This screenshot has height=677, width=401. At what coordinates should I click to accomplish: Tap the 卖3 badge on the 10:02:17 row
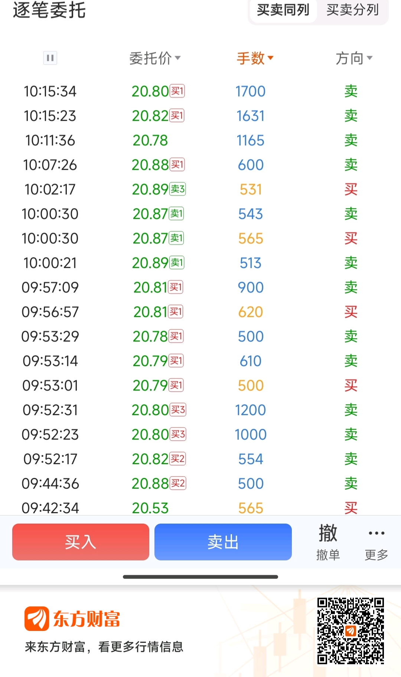[x=177, y=189]
